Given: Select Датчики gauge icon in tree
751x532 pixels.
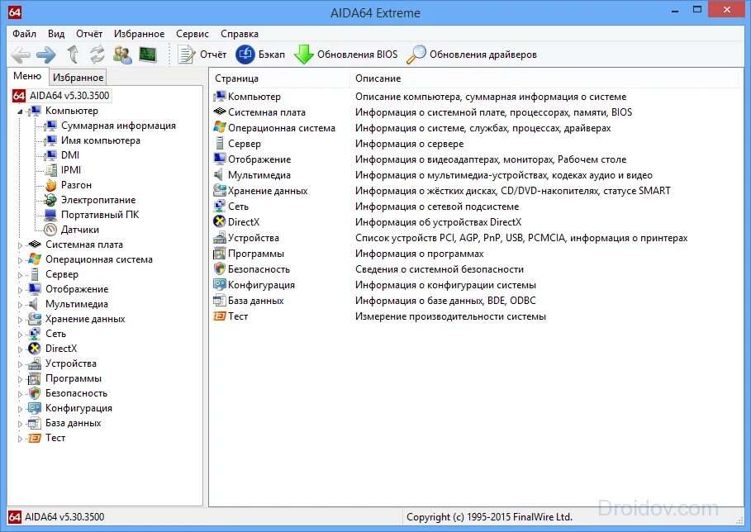Looking at the screenshot, I should 50,230.
